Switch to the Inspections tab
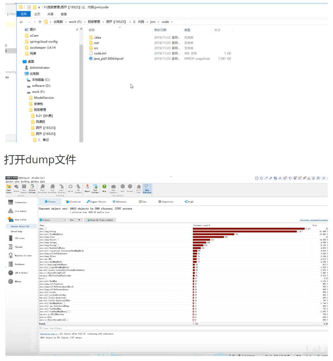Screen dimensions: 333x361 tap(166, 202)
